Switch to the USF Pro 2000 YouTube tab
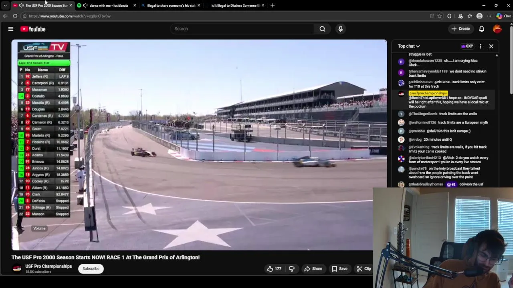This screenshot has height=288, width=513. (x=42, y=6)
